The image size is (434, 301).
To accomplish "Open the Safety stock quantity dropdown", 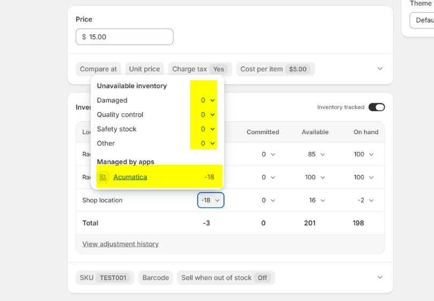I will [x=208, y=129].
